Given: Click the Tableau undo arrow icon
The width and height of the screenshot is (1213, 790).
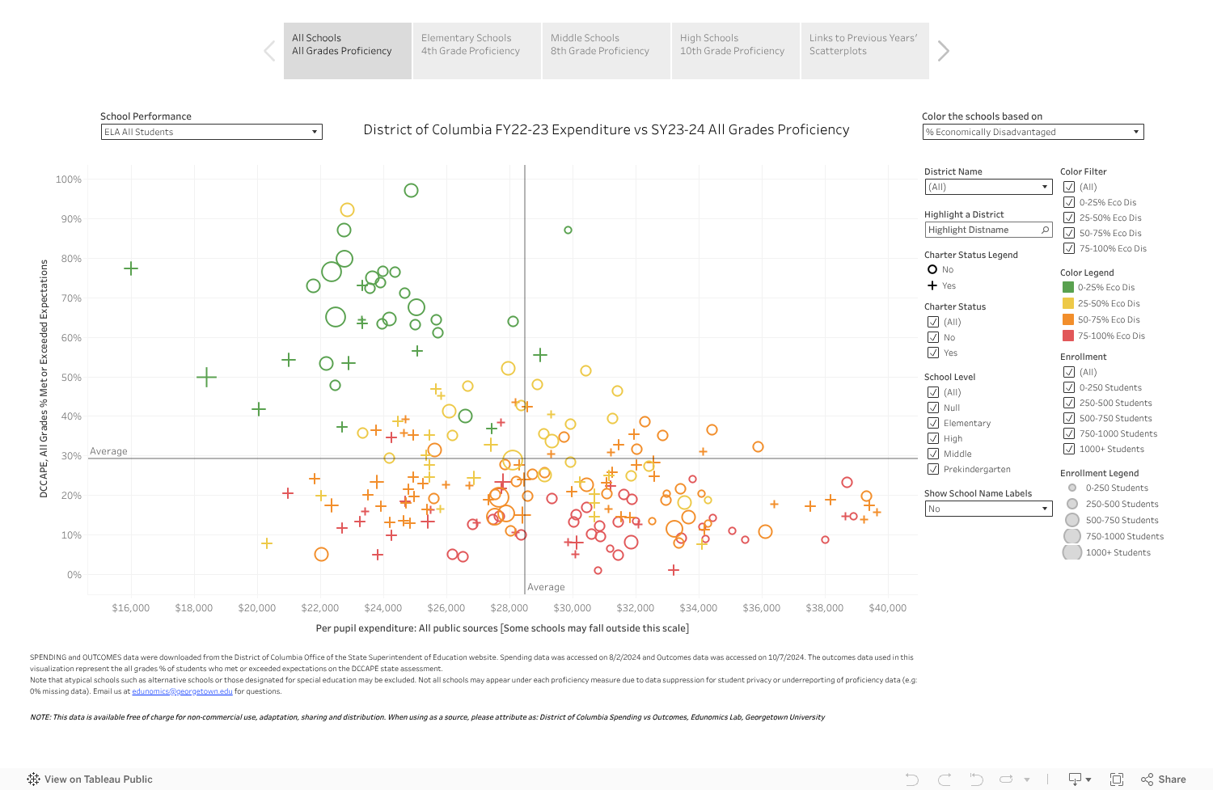Looking at the screenshot, I should (x=912, y=779).
